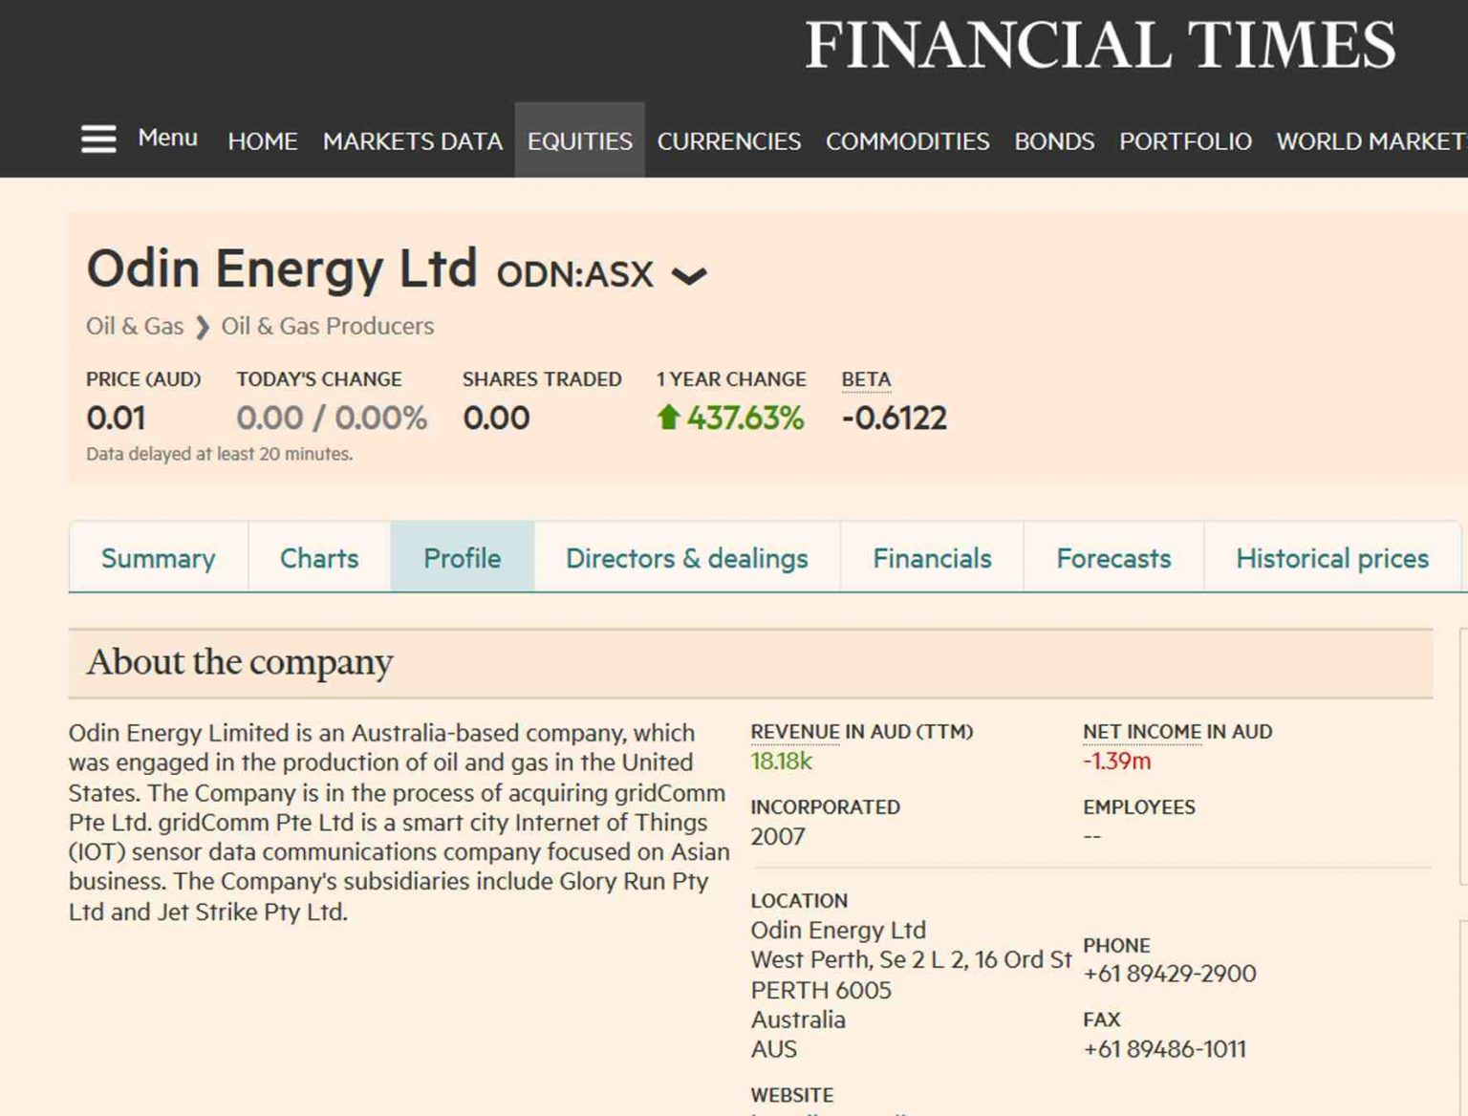Open the Directors & dealings tab
This screenshot has width=1468, height=1116.
point(686,558)
